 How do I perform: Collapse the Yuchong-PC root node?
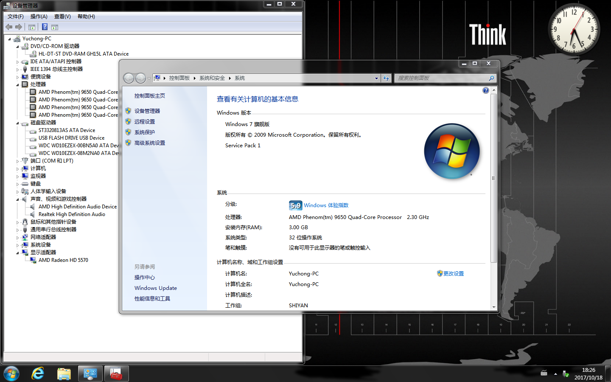9,39
